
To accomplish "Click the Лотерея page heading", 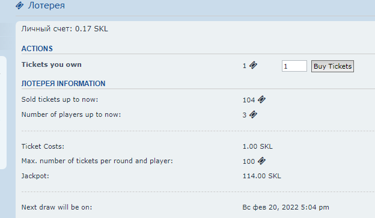I will tap(46, 5).
